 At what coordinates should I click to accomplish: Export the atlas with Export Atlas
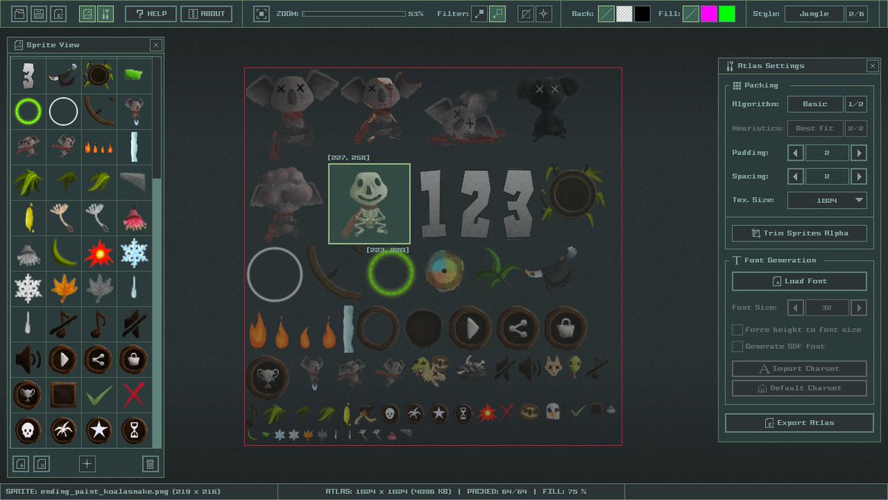(799, 422)
